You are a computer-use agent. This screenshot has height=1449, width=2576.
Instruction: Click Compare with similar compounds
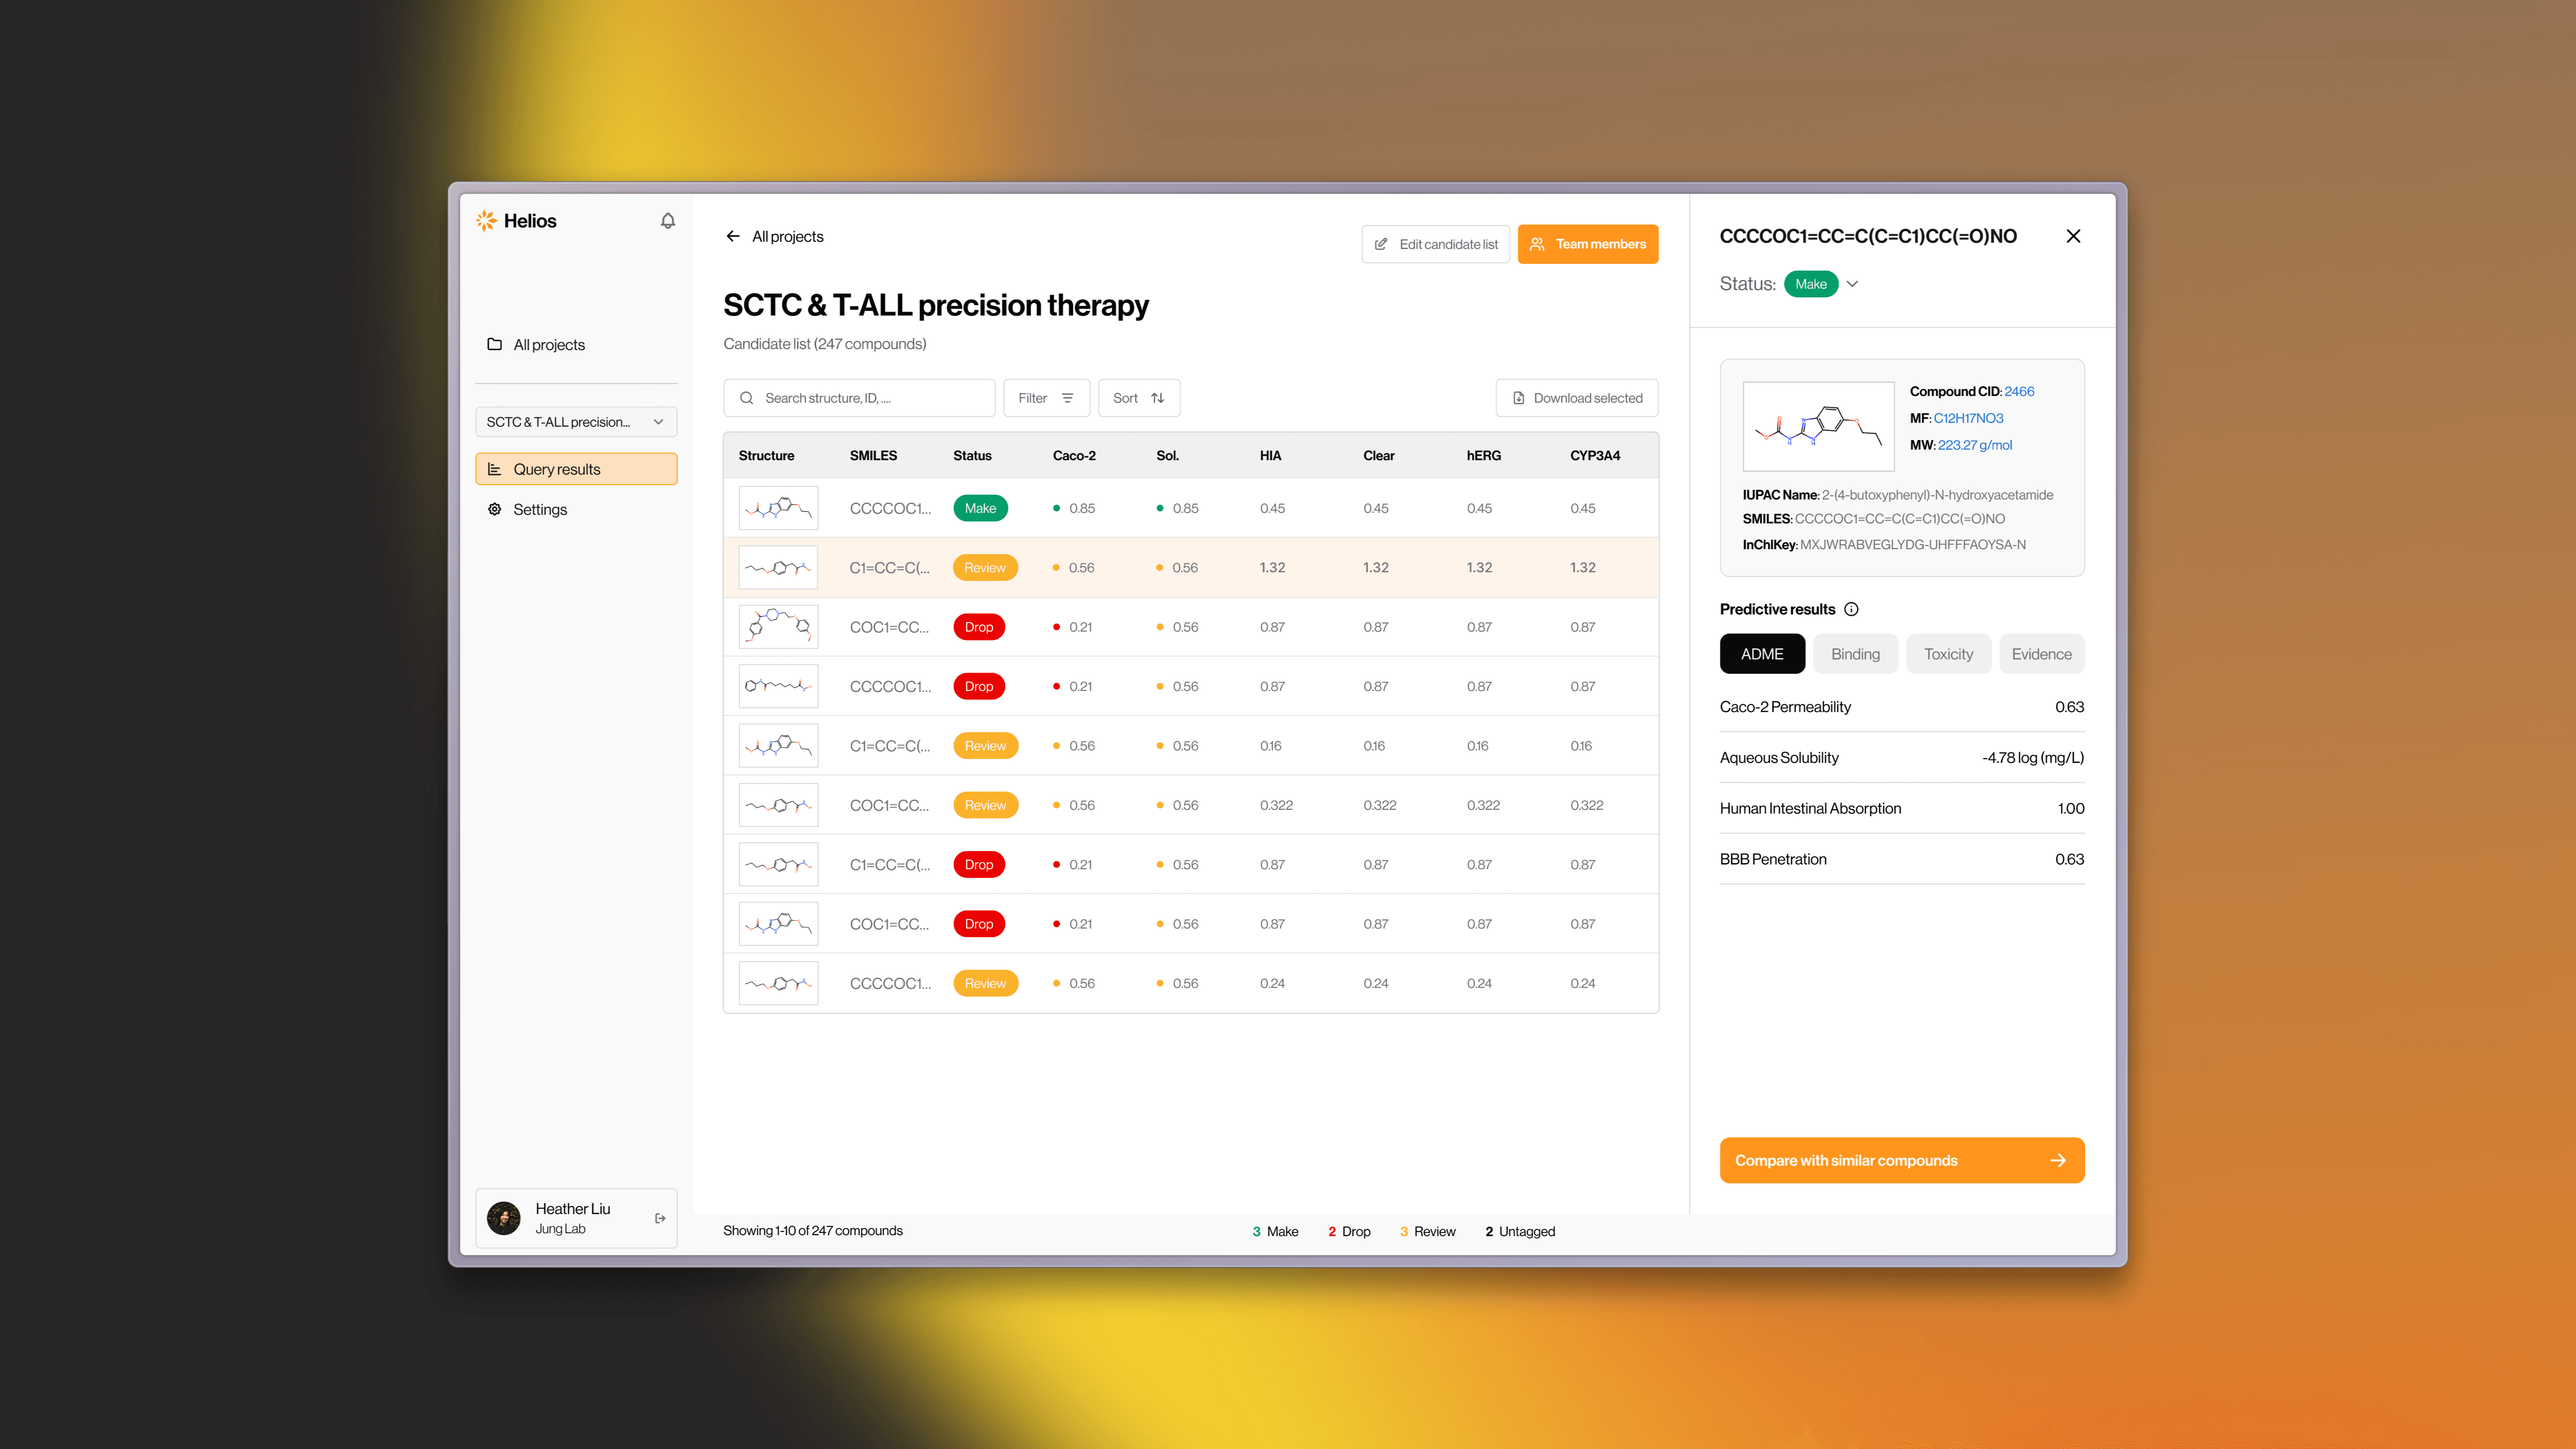(x=1901, y=1160)
